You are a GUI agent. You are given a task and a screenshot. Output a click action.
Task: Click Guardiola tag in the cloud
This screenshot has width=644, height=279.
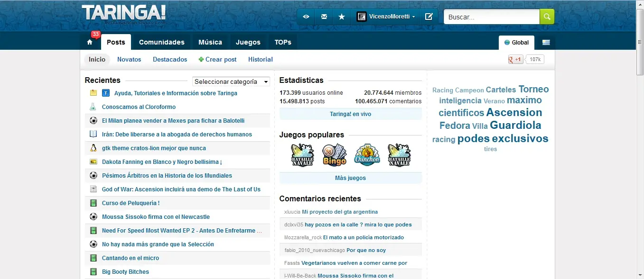click(515, 125)
